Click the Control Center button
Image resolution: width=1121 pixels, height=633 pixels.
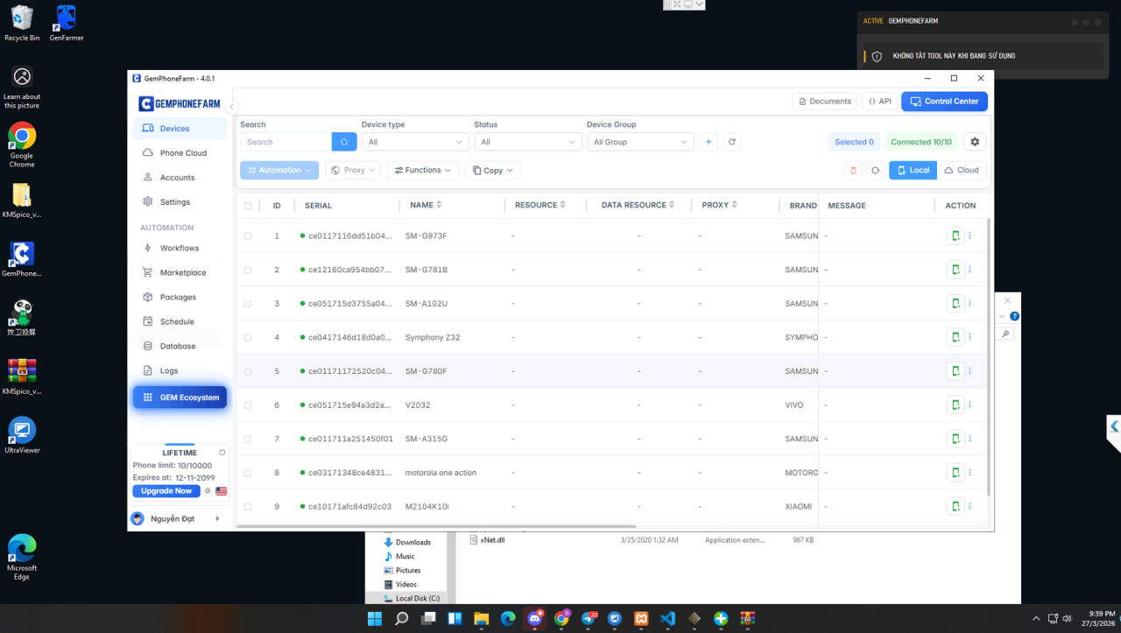pyautogui.click(x=944, y=102)
